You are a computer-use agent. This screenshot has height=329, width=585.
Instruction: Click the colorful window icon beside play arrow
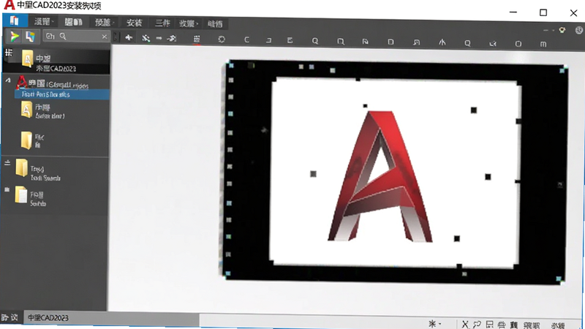coord(30,36)
